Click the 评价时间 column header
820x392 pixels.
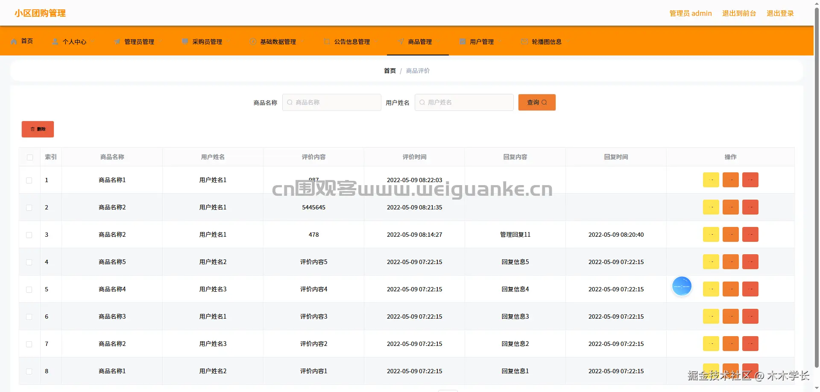point(414,157)
